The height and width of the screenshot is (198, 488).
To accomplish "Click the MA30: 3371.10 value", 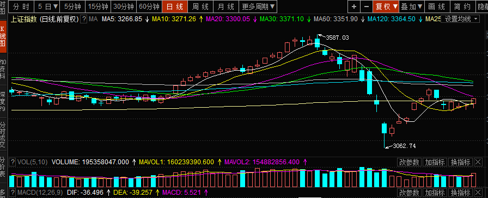I will point(282,19).
